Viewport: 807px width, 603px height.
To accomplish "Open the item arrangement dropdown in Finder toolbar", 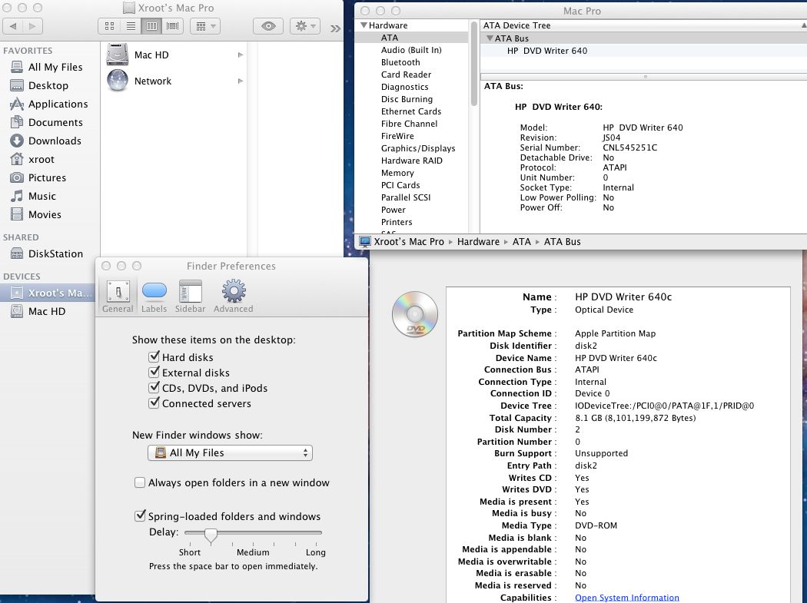I will pyautogui.click(x=205, y=26).
